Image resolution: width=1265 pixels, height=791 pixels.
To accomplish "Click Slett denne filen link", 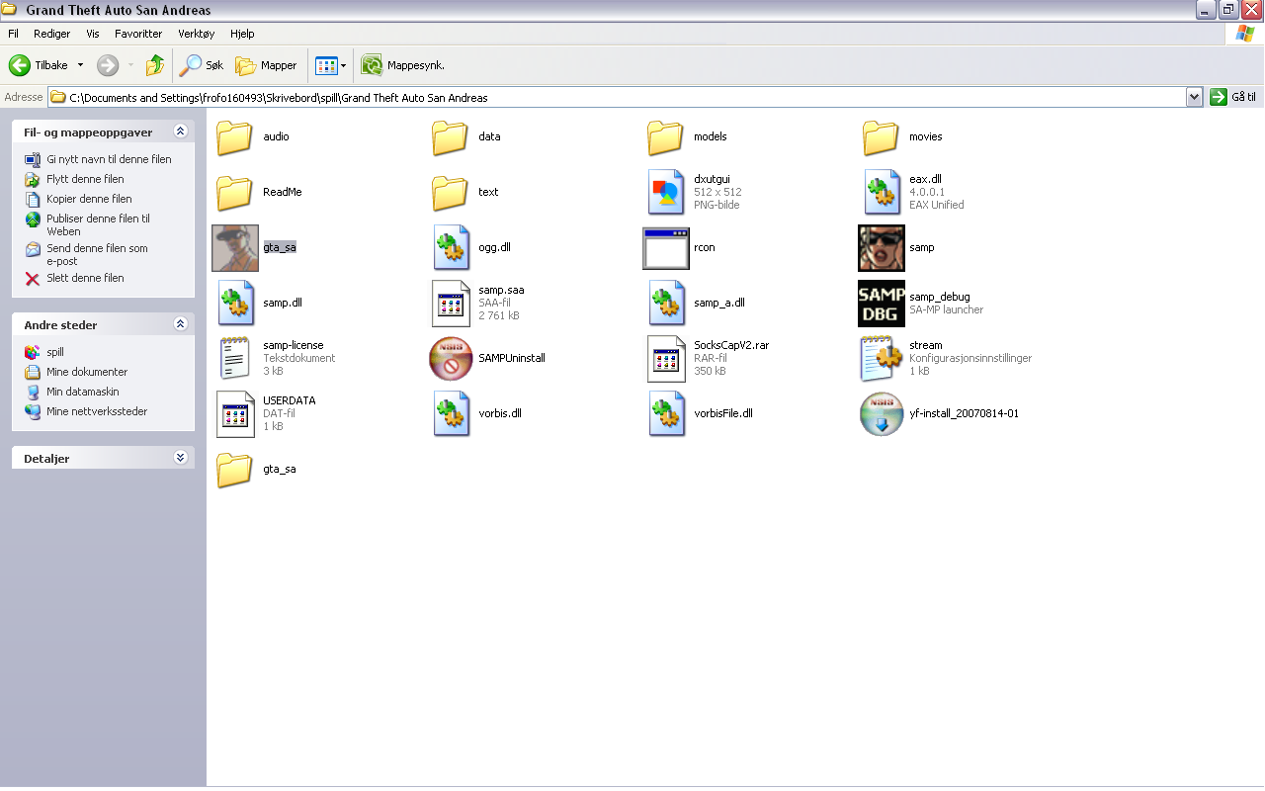I will (x=85, y=278).
